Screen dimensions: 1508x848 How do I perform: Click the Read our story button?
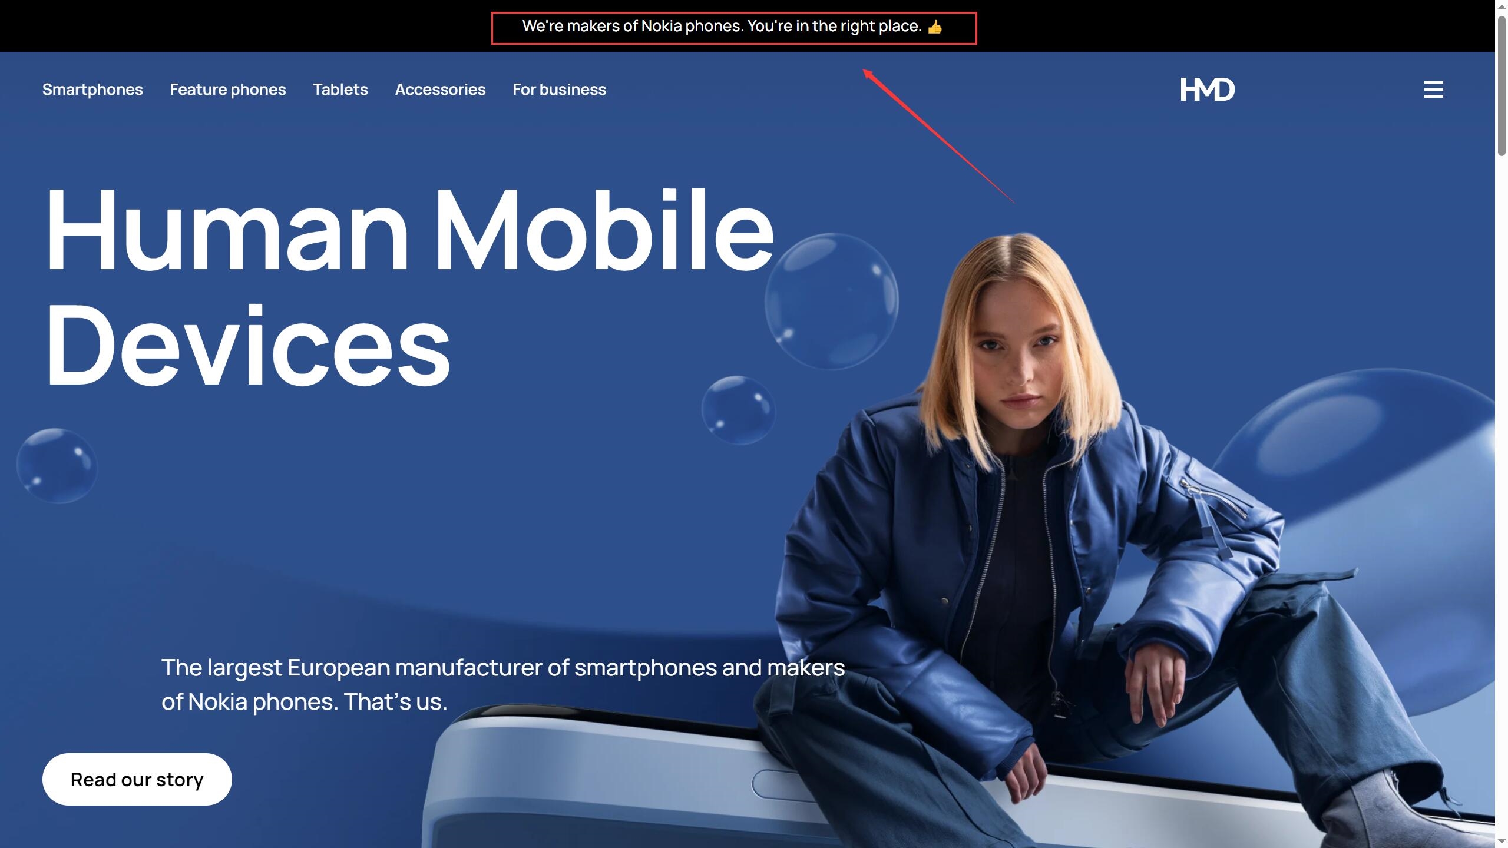tap(137, 779)
